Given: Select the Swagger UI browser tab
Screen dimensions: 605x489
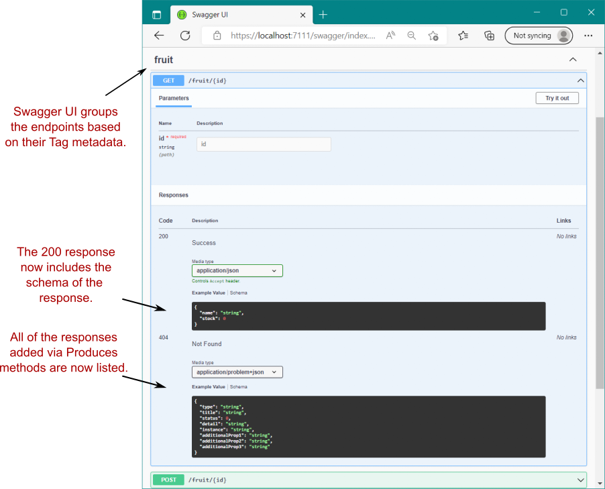Looking at the screenshot, I should (x=241, y=15).
